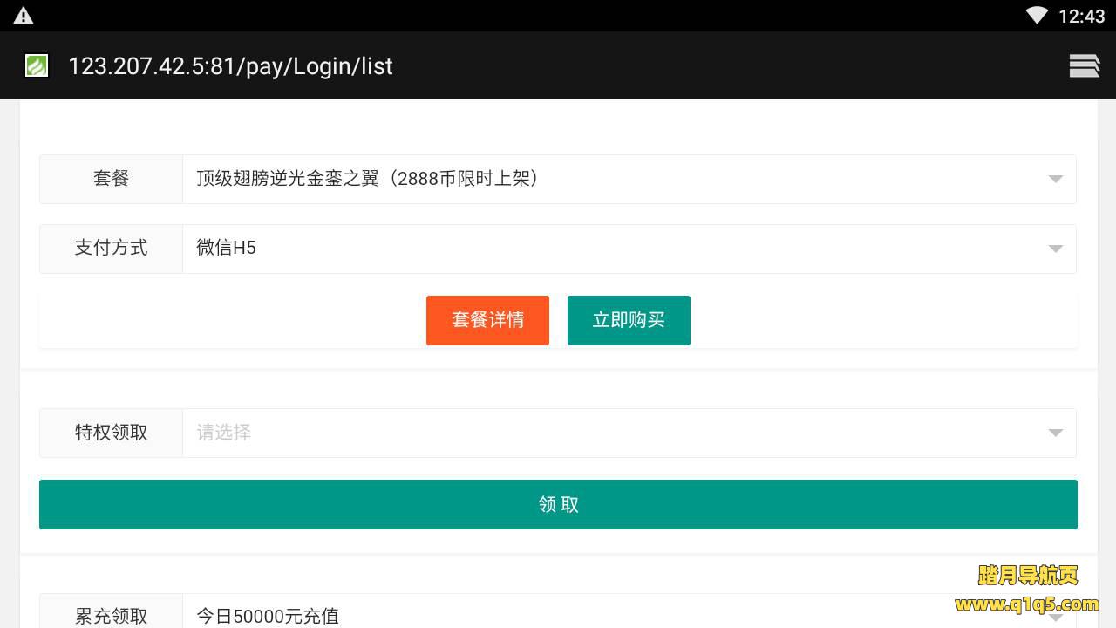
Task: Click the arrow on 套餐 dropdown
Action: (x=1055, y=179)
